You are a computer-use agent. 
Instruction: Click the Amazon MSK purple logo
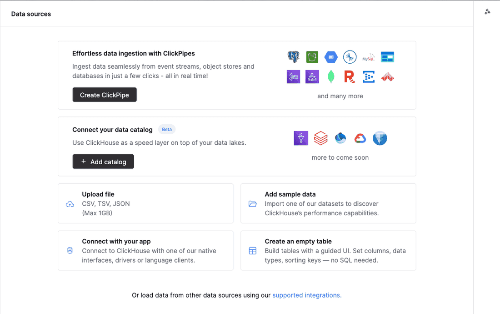click(x=312, y=77)
